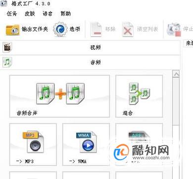Image resolution: width=193 pixels, height=179 pixels.
Task: Collapse the 音频 audio category
Action: tap(90, 62)
